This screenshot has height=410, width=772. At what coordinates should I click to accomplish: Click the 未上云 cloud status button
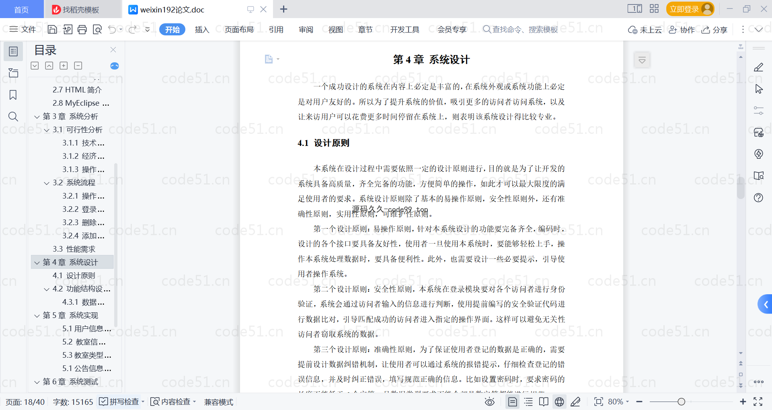tap(645, 30)
